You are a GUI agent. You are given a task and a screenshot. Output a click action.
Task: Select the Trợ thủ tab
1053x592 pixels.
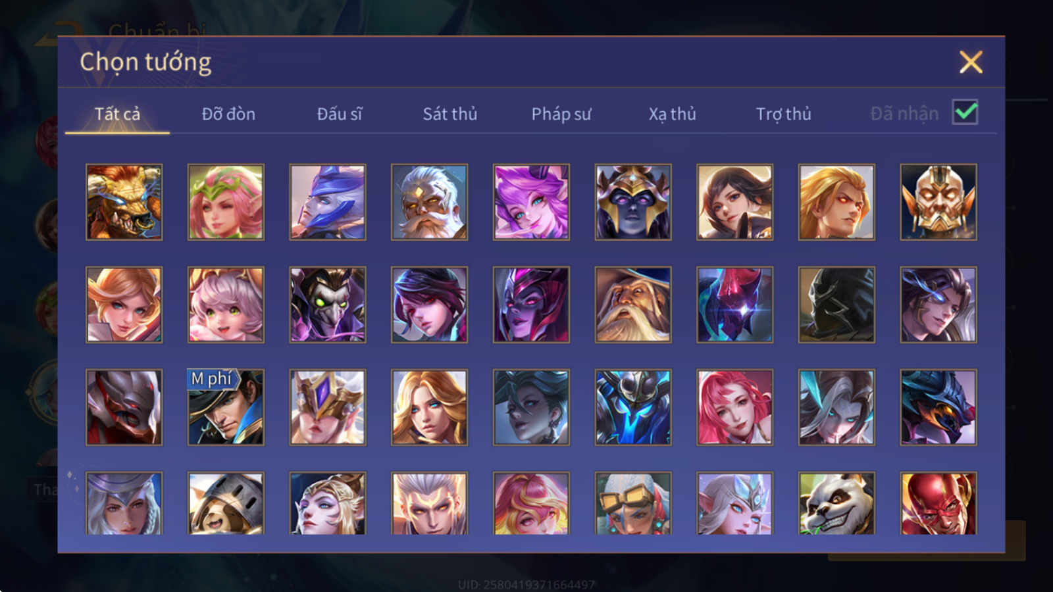click(x=783, y=114)
